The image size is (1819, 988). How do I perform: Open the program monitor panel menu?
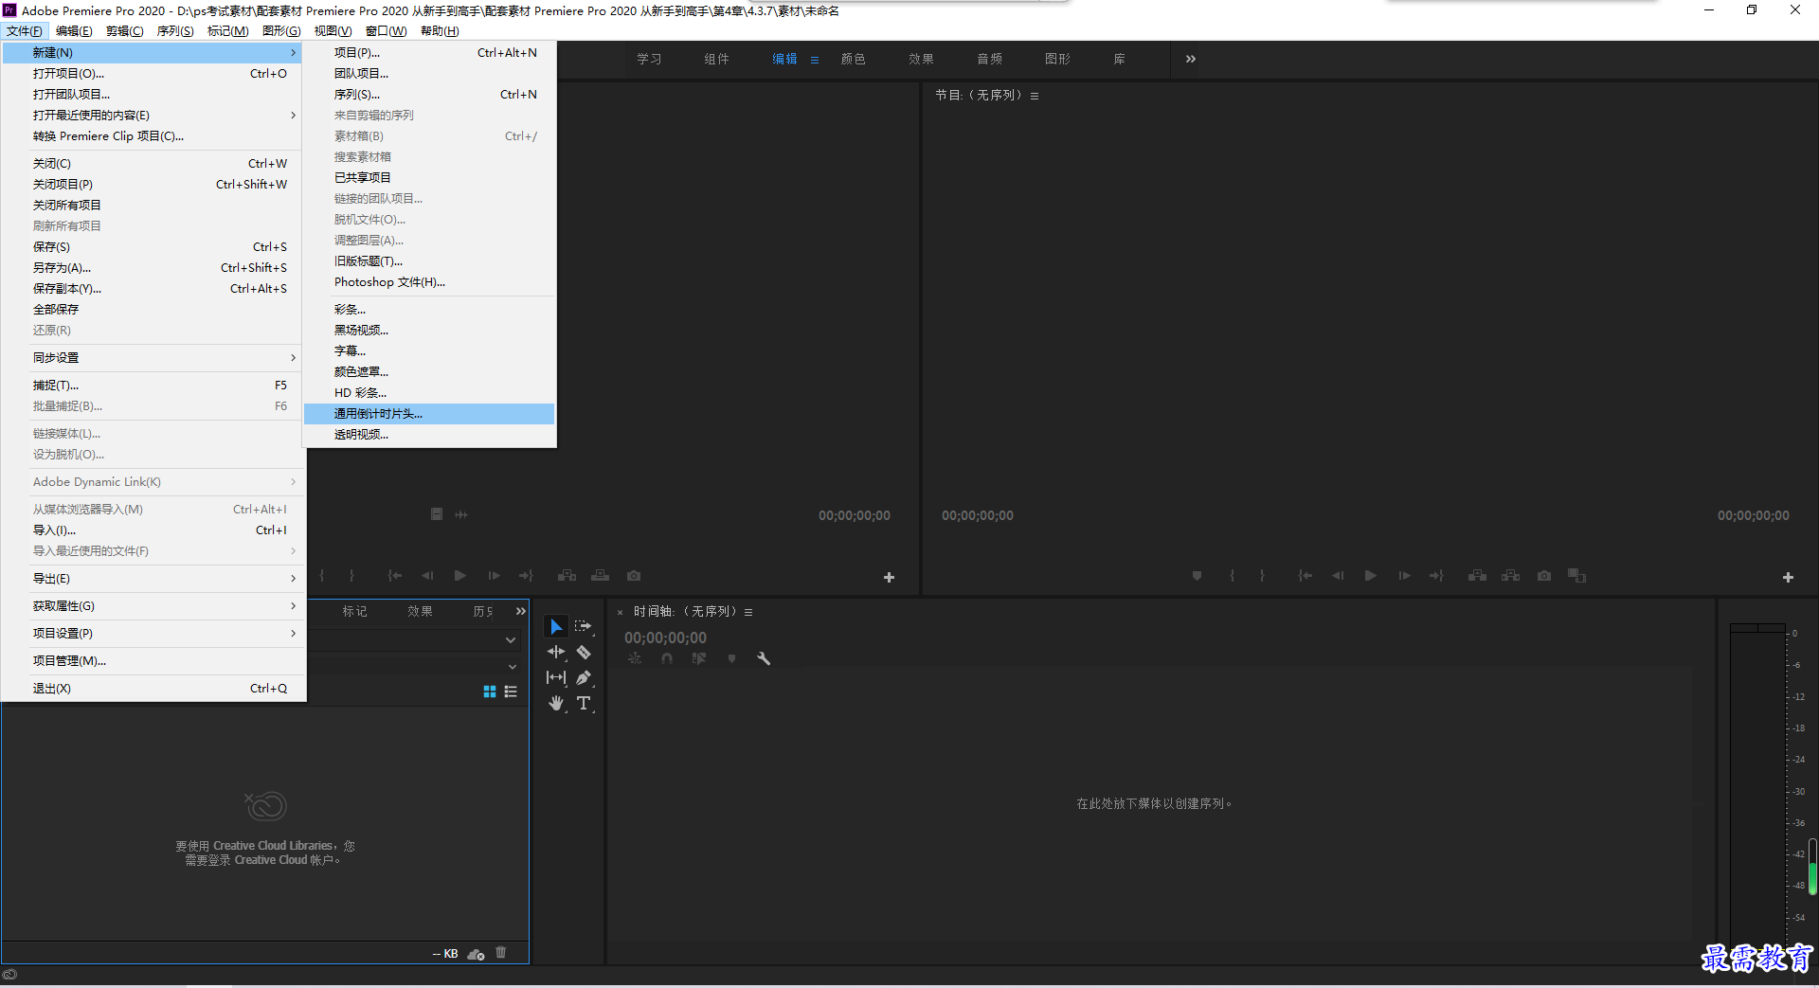click(x=1035, y=96)
